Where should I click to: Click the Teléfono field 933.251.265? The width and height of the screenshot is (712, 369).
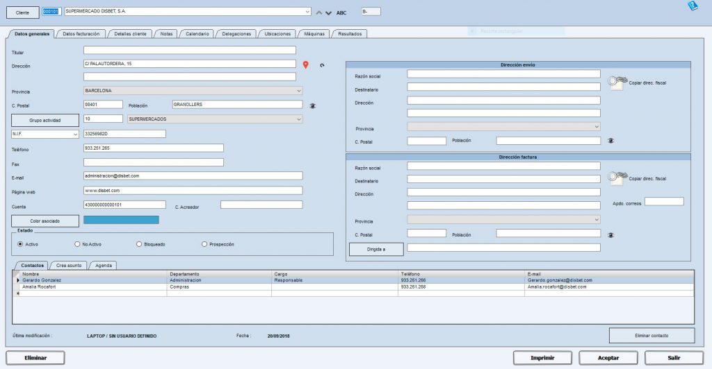pyautogui.click(x=154, y=148)
